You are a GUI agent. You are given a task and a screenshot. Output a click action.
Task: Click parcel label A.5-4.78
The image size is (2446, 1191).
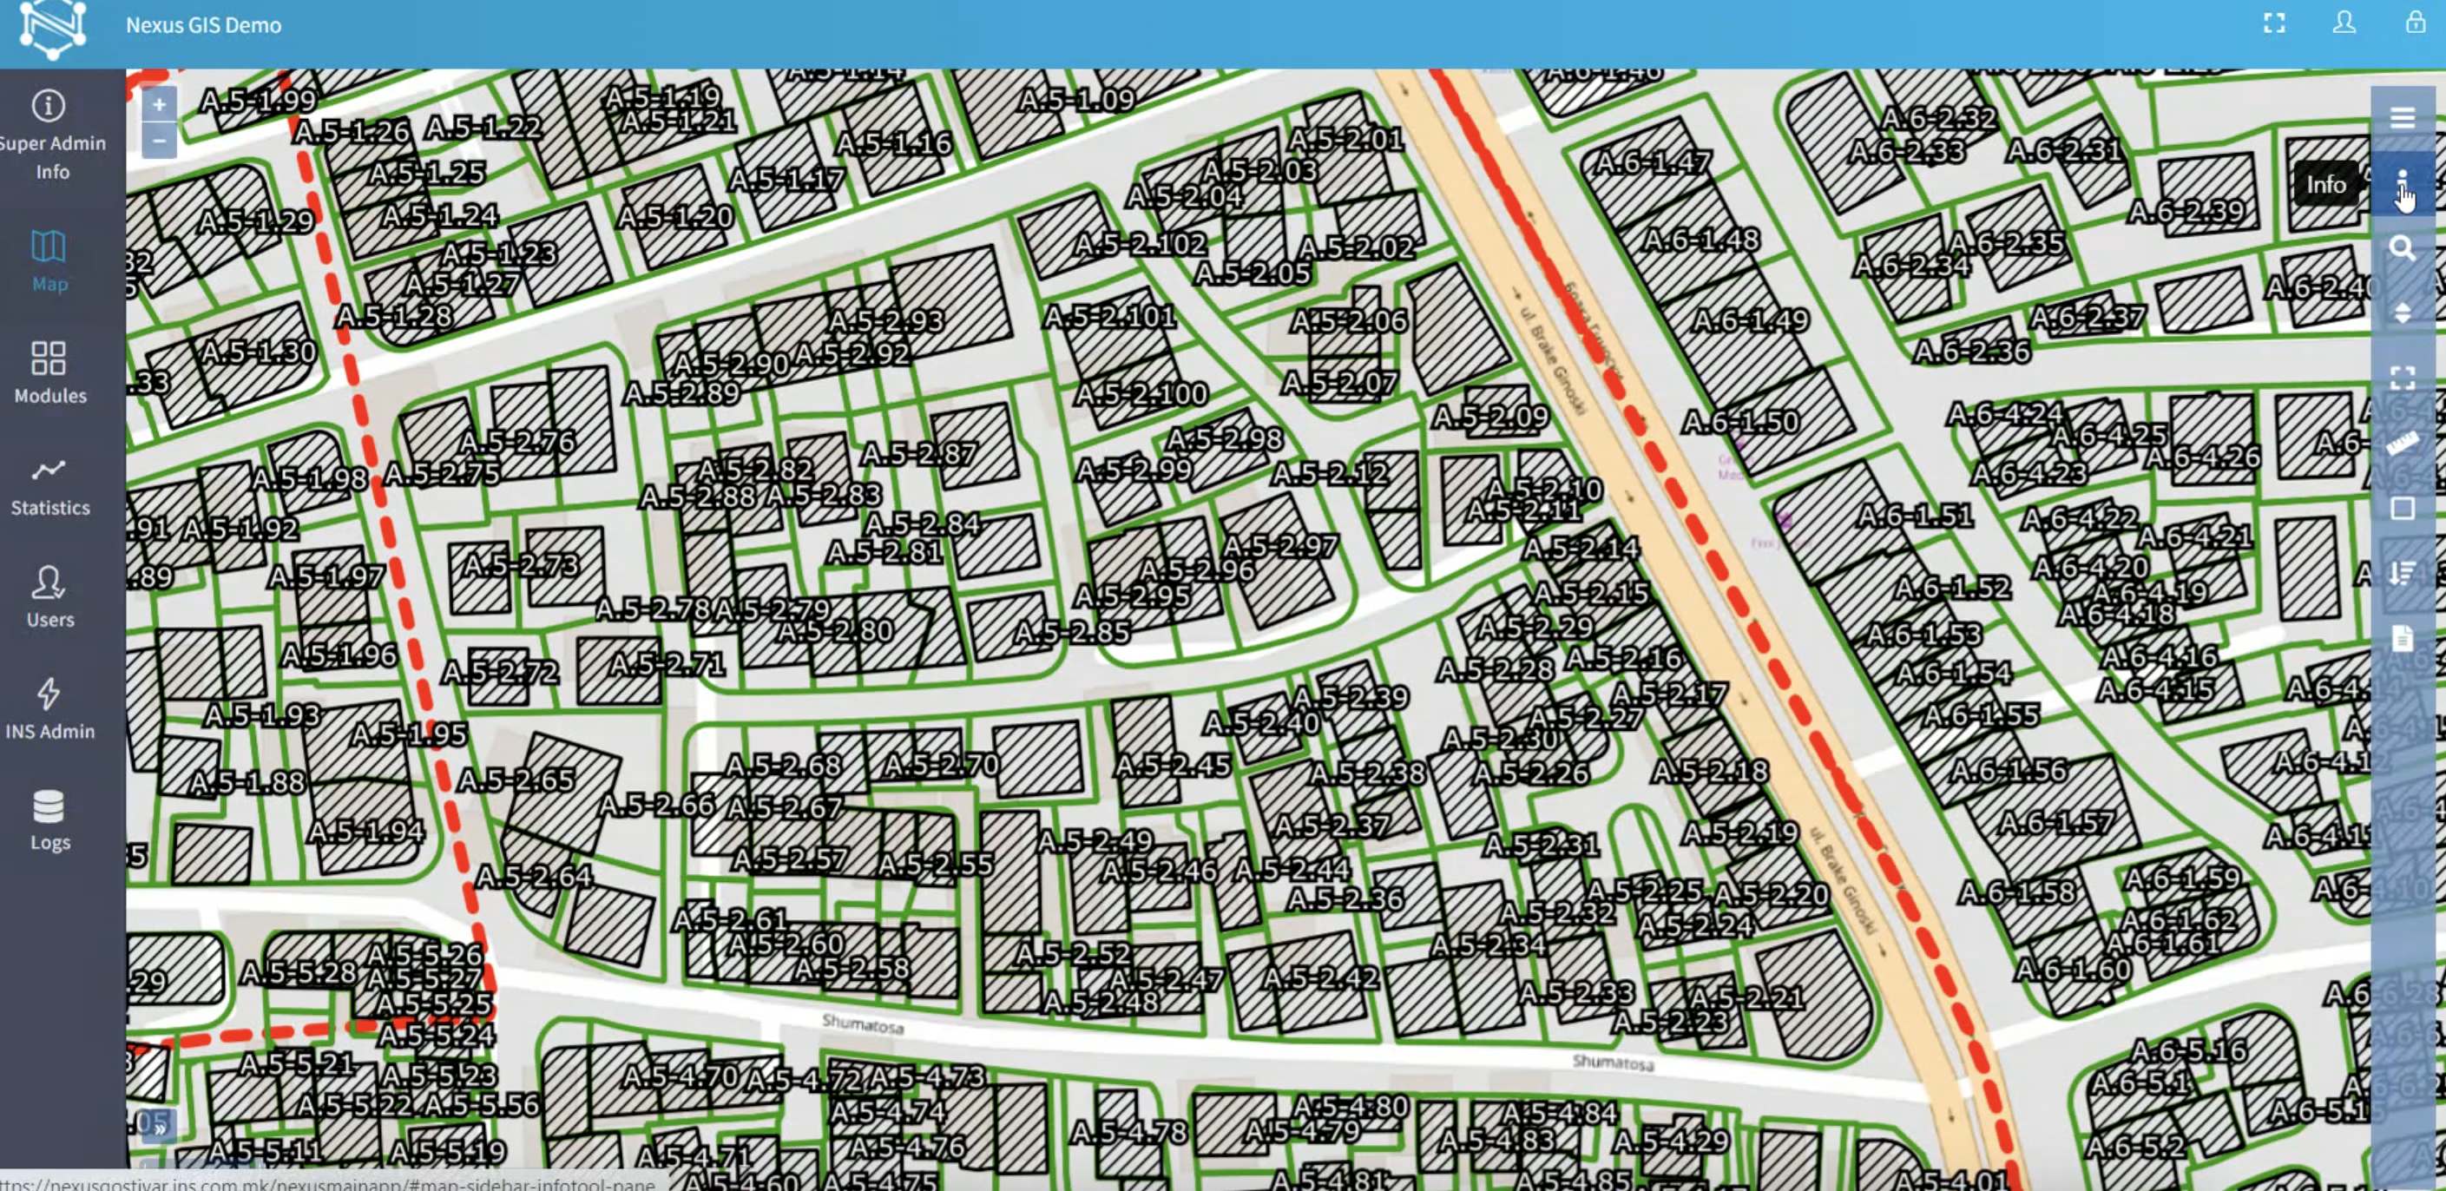coord(1129,1132)
